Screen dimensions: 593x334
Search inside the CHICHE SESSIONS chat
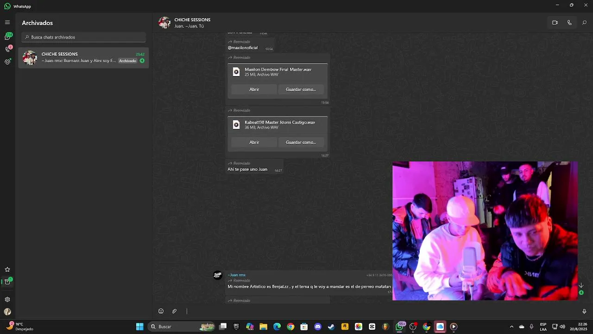pos(584,23)
